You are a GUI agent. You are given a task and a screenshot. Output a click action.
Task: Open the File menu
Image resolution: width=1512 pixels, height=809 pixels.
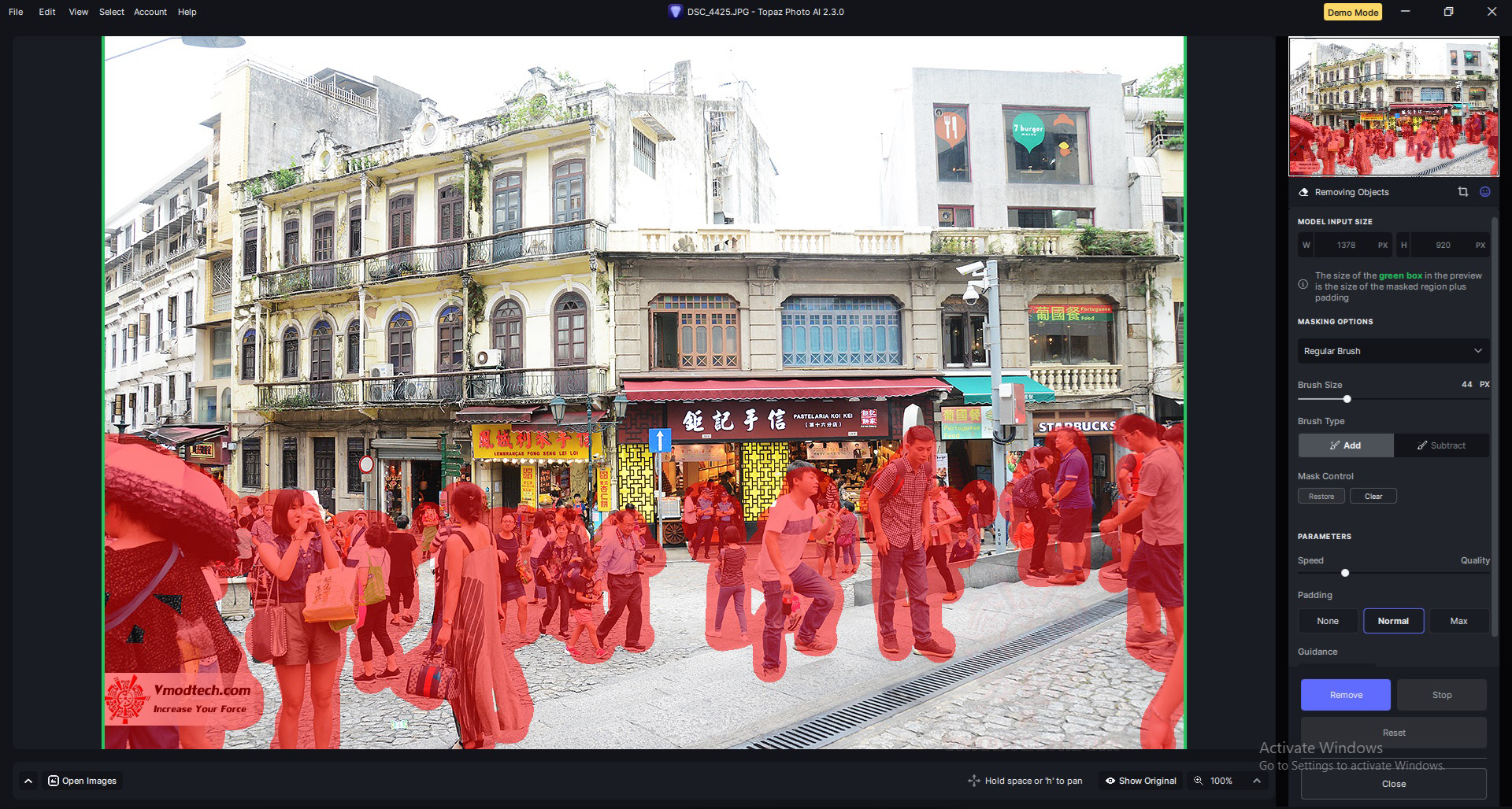16,12
